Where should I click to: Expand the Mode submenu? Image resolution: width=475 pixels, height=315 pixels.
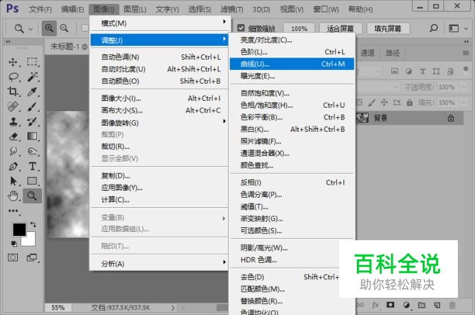click(x=159, y=23)
